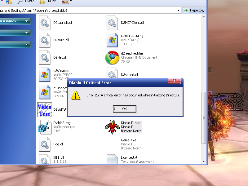Select the Diablo2.reg file name

[62, 123]
